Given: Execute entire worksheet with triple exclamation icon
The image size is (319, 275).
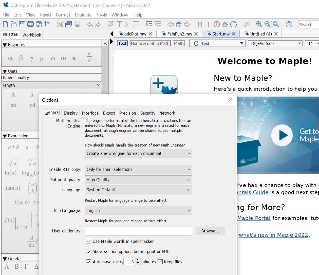Looking at the screenshot, I should click(x=200, y=24).
